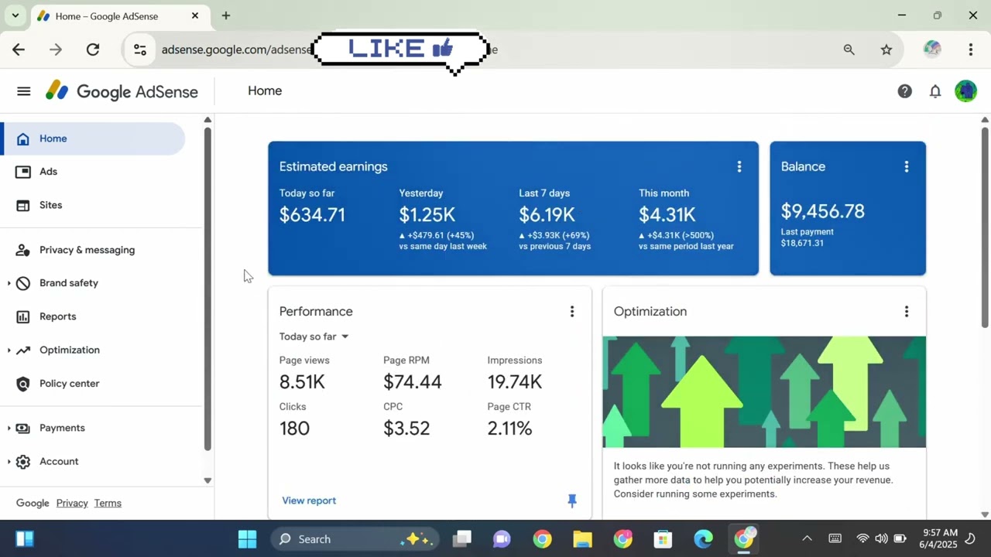Bookmark this page with the star
Image resolution: width=991 pixels, height=557 pixels.
tap(886, 50)
